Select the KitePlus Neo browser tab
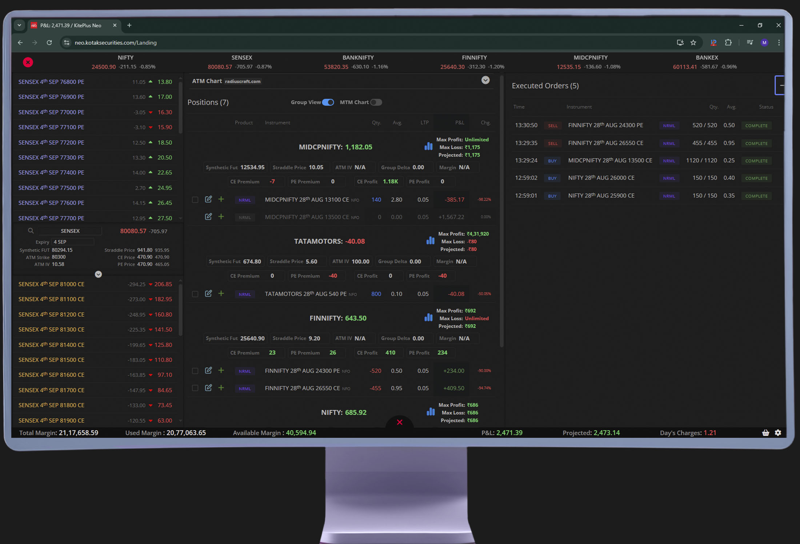Screen dimensions: 800x544 [71, 25]
